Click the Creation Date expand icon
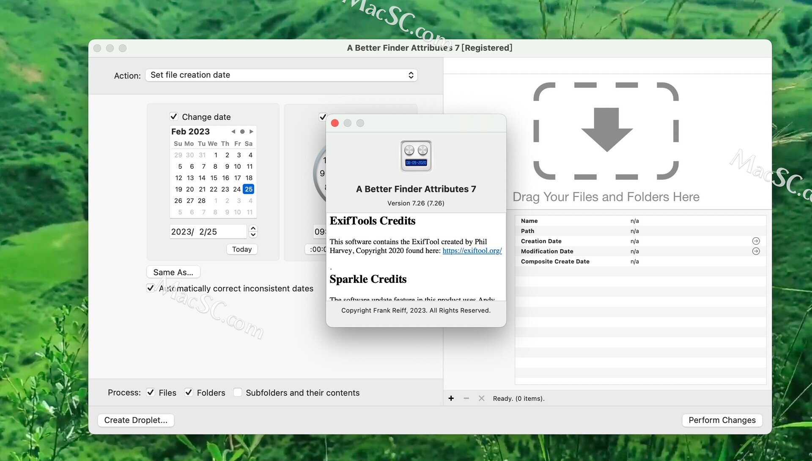The width and height of the screenshot is (812, 461). [757, 241]
